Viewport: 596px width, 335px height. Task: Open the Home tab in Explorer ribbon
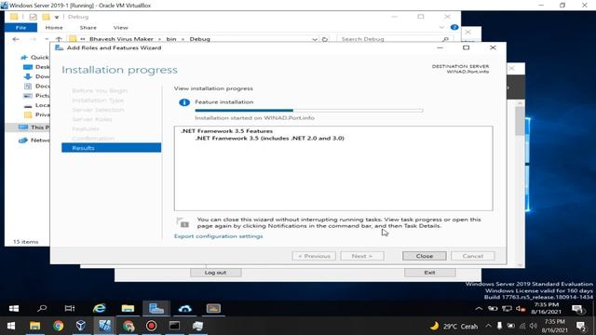point(54,27)
